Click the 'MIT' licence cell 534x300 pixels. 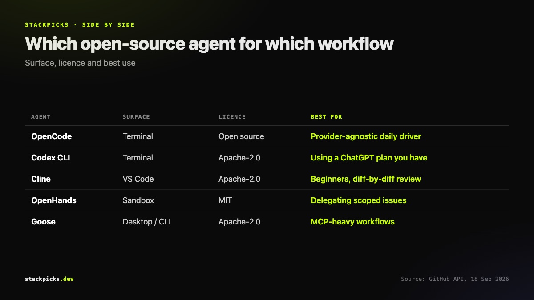point(225,200)
